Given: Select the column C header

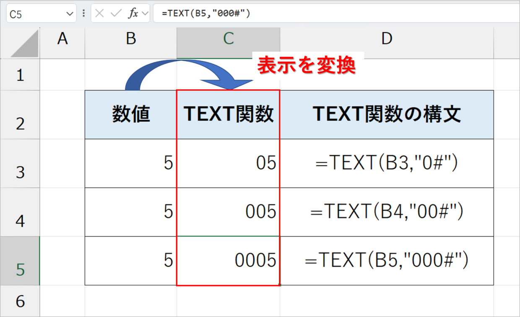Looking at the screenshot, I should pos(228,39).
